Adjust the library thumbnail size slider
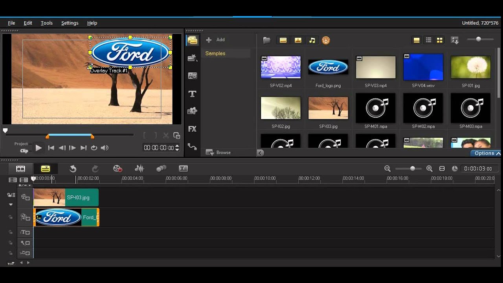 click(480, 39)
